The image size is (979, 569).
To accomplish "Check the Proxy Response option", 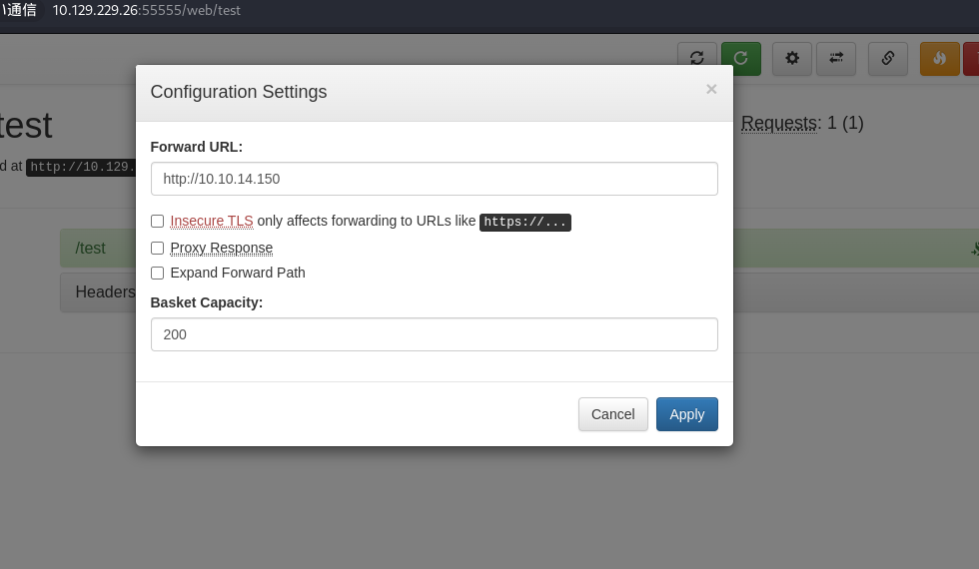I will pyautogui.click(x=158, y=249).
